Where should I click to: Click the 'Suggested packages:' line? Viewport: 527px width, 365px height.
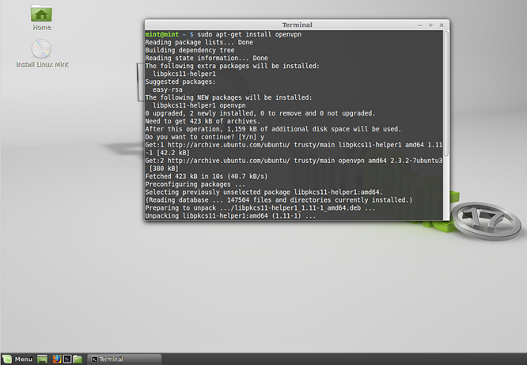(180, 82)
